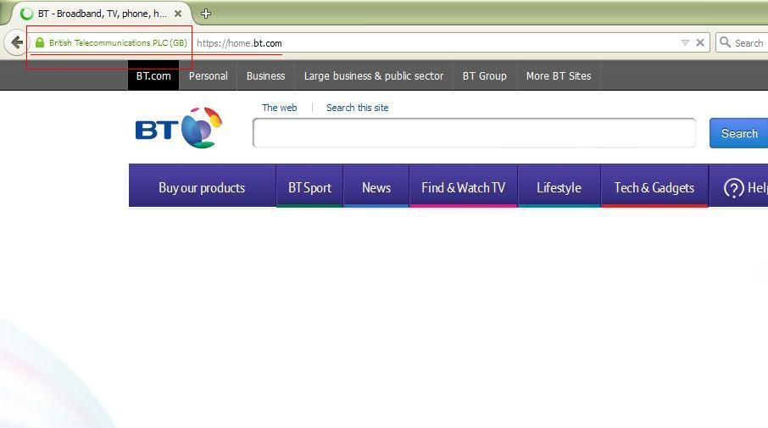The height and width of the screenshot is (428, 768).
Task: Open BT Sport section
Action: coord(309,188)
